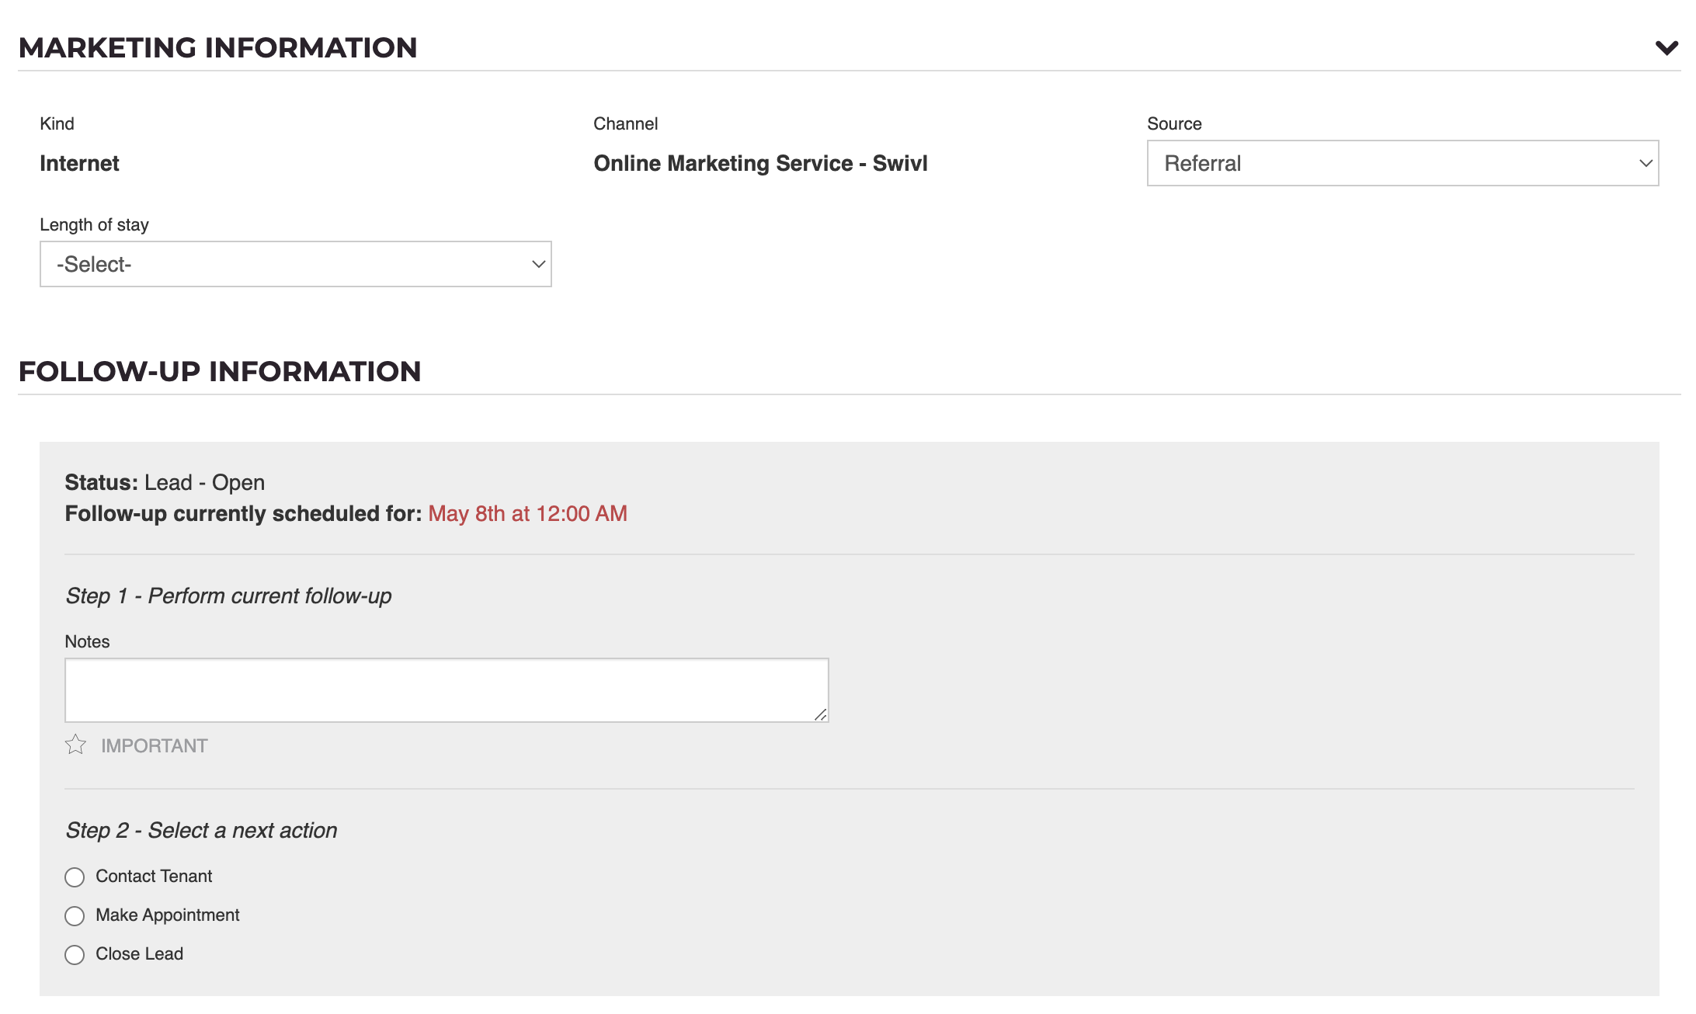Click the Make Appointment label text

[x=167, y=915]
